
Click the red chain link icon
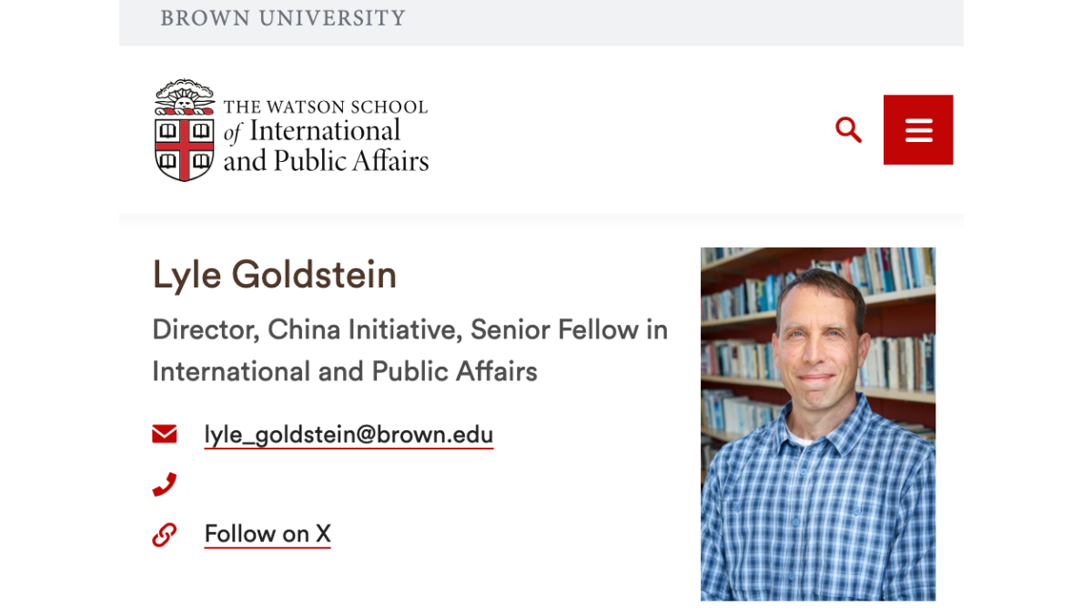tap(165, 534)
